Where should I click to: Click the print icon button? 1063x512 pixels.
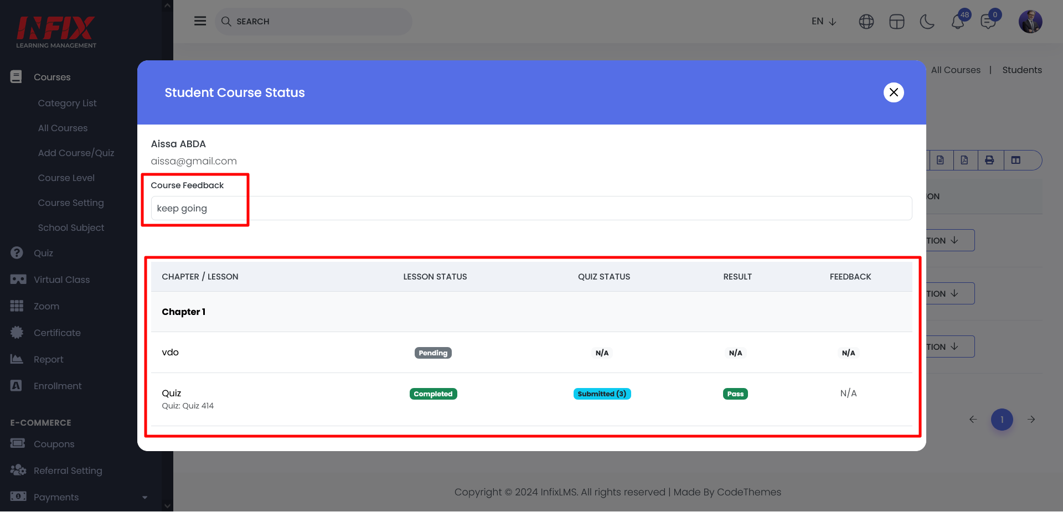point(989,160)
